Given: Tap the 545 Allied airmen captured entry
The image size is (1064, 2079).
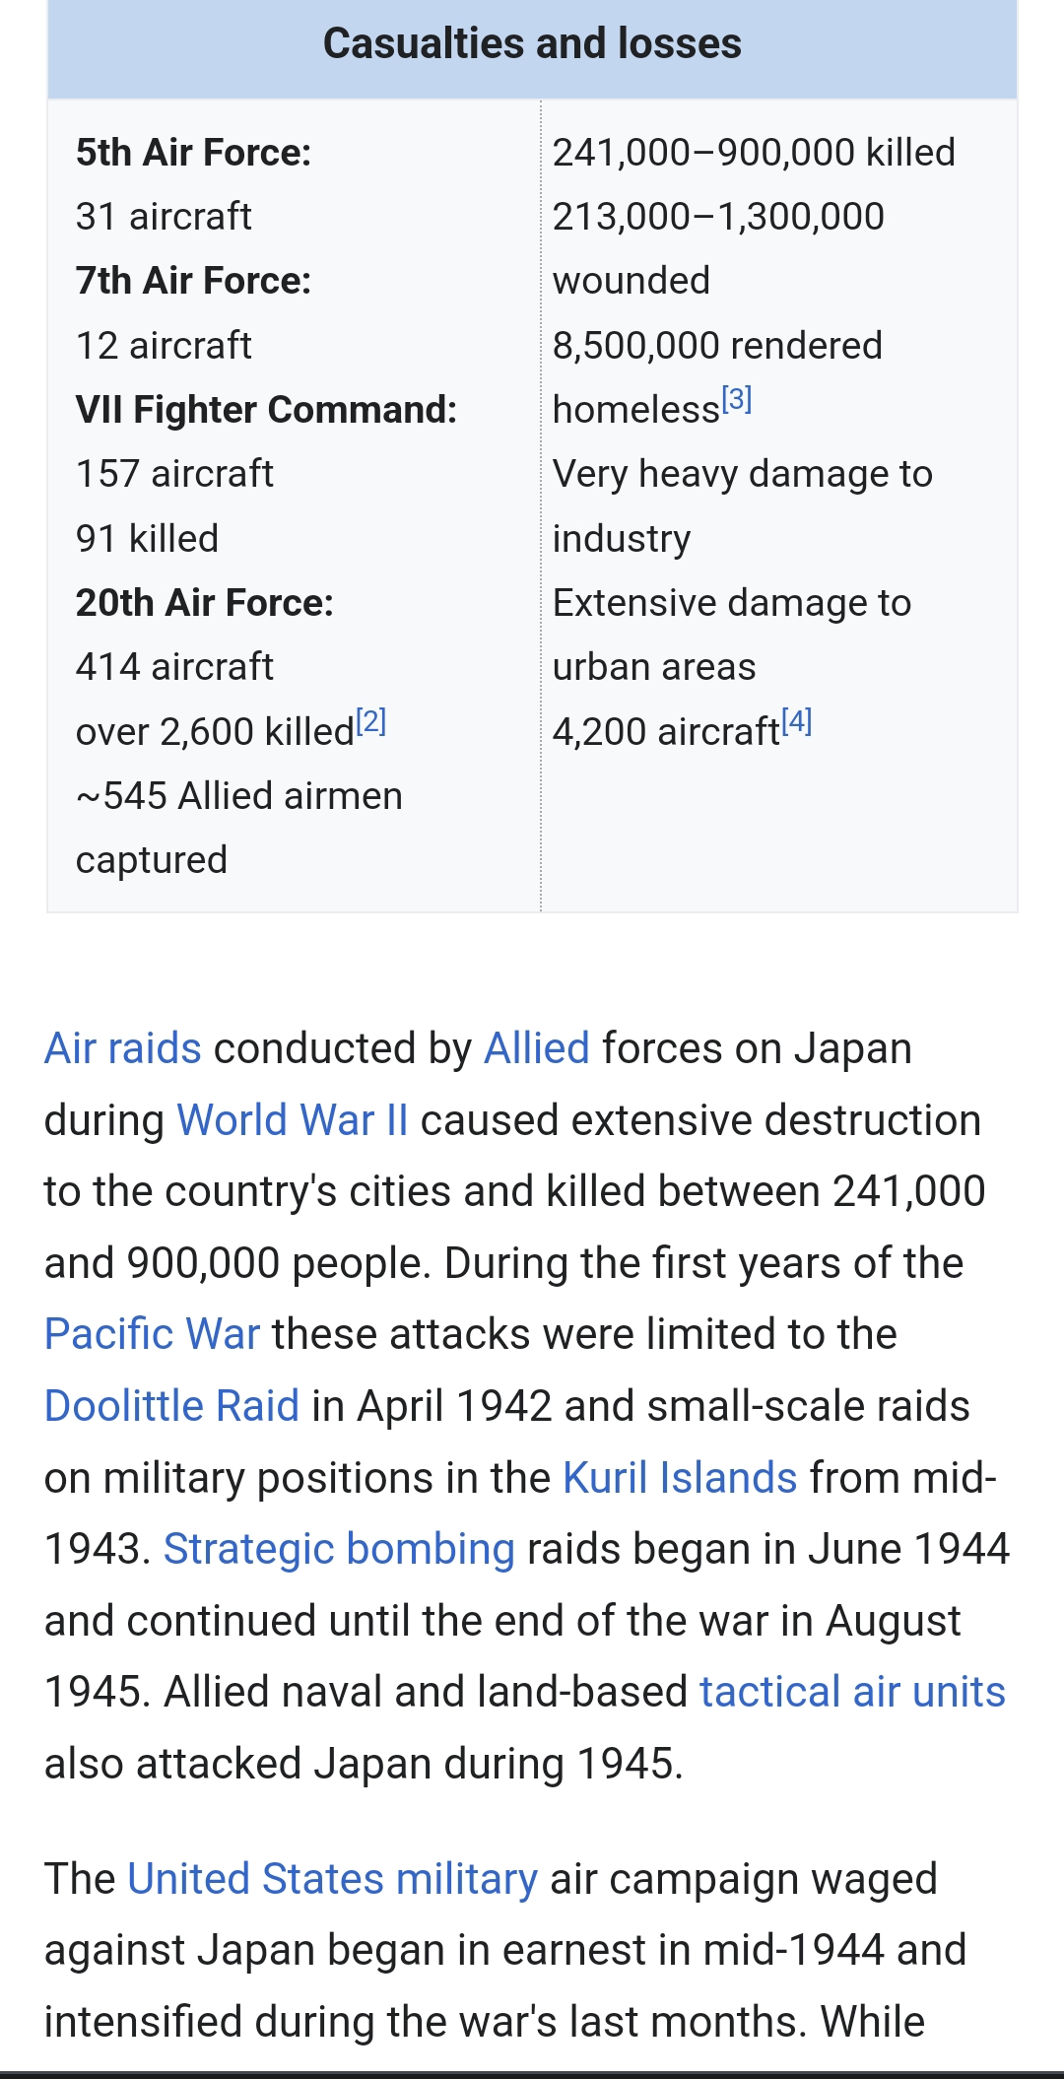Looking at the screenshot, I should [x=239, y=827].
